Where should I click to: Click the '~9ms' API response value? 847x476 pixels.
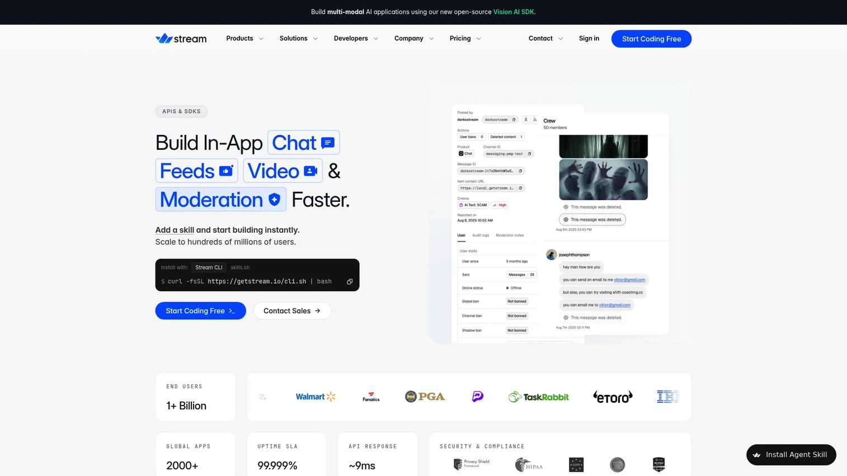[362, 465]
